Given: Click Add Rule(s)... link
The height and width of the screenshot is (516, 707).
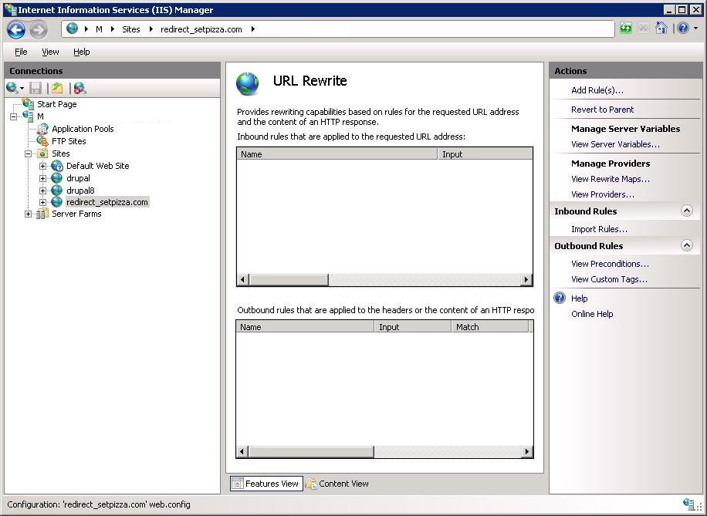Looking at the screenshot, I should pos(597,90).
